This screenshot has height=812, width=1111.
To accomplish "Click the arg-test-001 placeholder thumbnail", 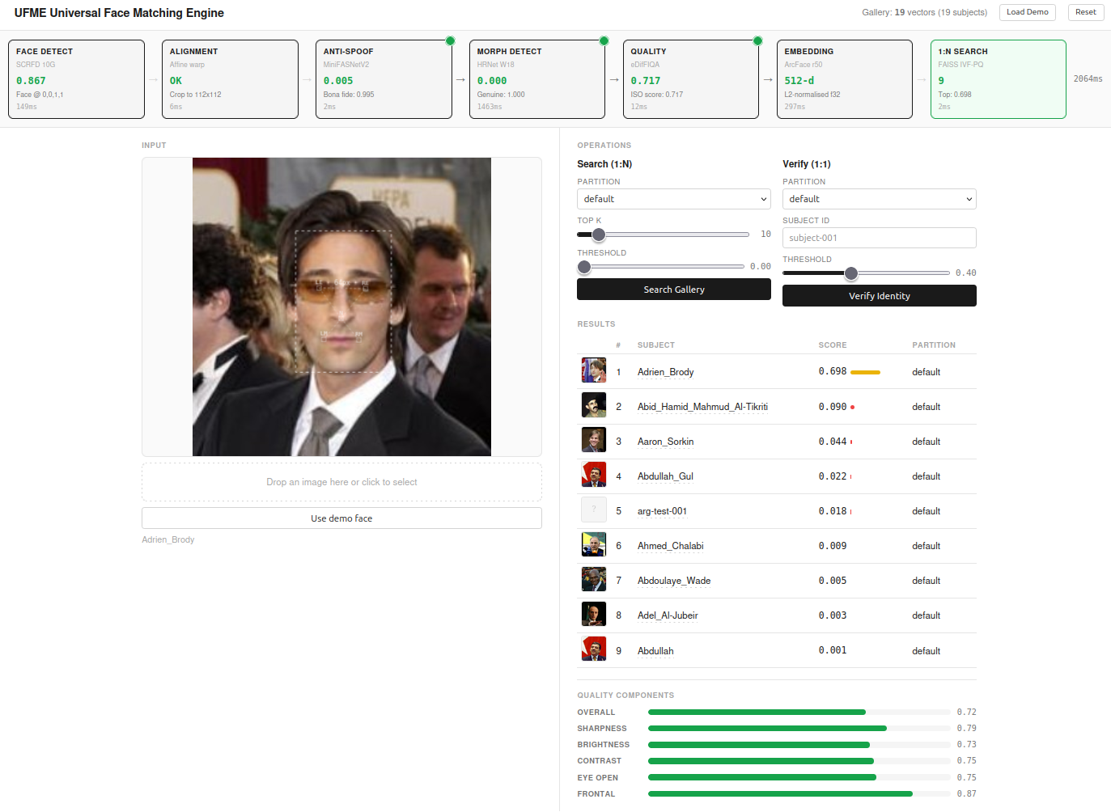I will pyautogui.click(x=594, y=510).
